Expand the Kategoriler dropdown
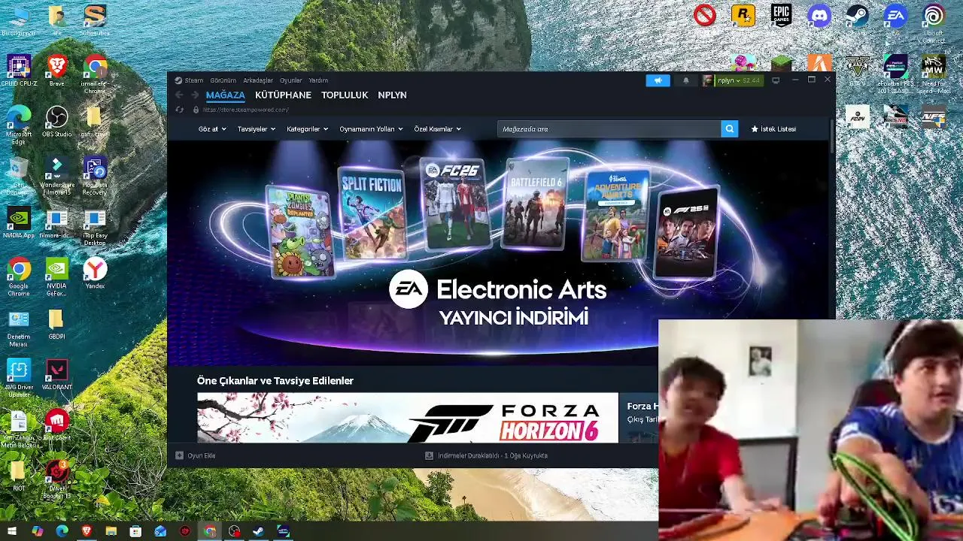Viewport: 963px width, 541px height. pos(307,129)
